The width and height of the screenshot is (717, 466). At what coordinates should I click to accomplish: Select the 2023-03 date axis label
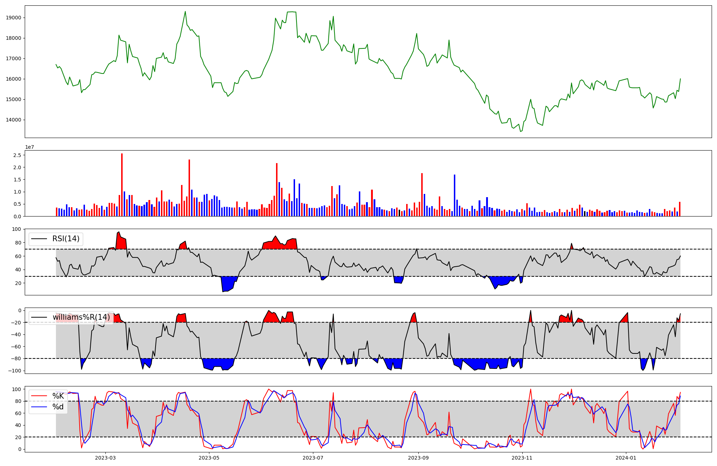click(105, 458)
